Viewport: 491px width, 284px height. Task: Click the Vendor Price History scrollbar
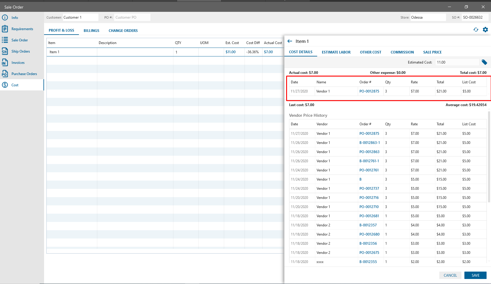(x=489, y=157)
